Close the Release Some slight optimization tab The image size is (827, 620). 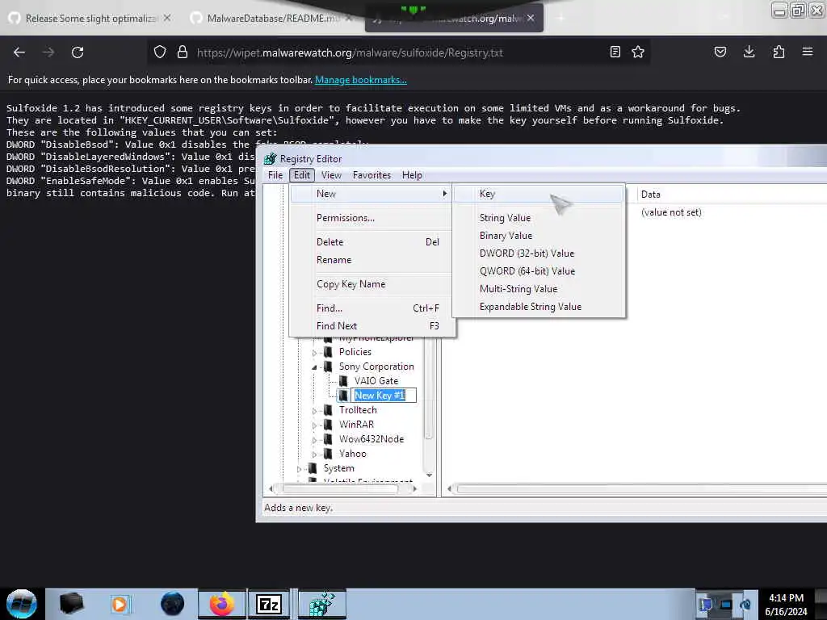click(x=167, y=18)
